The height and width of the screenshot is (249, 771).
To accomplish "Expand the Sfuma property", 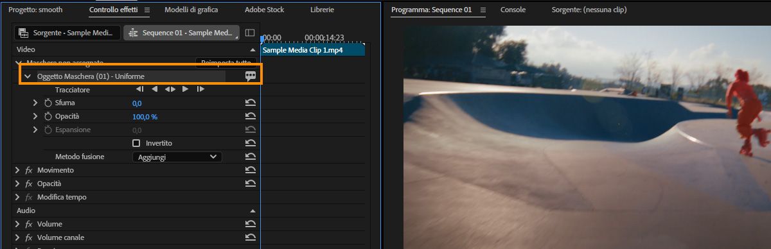I will (36, 103).
